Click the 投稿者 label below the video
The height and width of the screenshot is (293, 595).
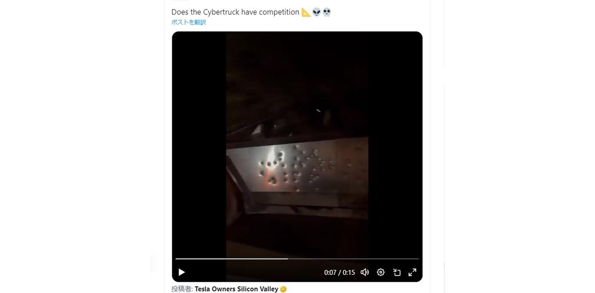[x=182, y=289]
